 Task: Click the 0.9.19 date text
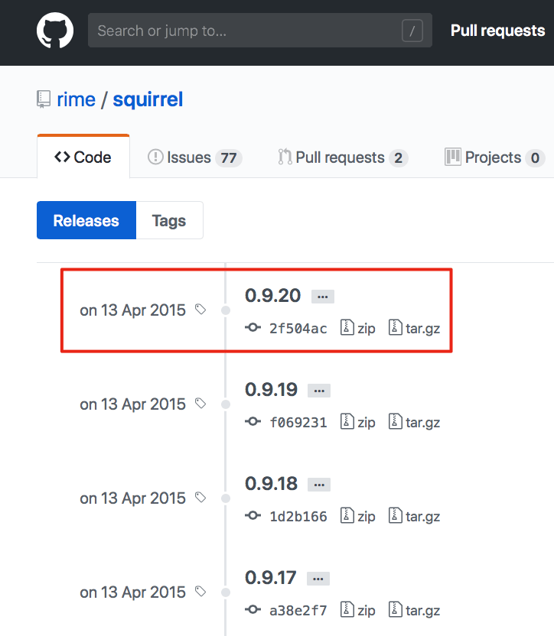click(132, 404)
